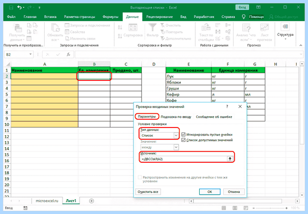308x214 pixels.
Task: Open Ribbon Display Options icon
Action: [258, 7]
